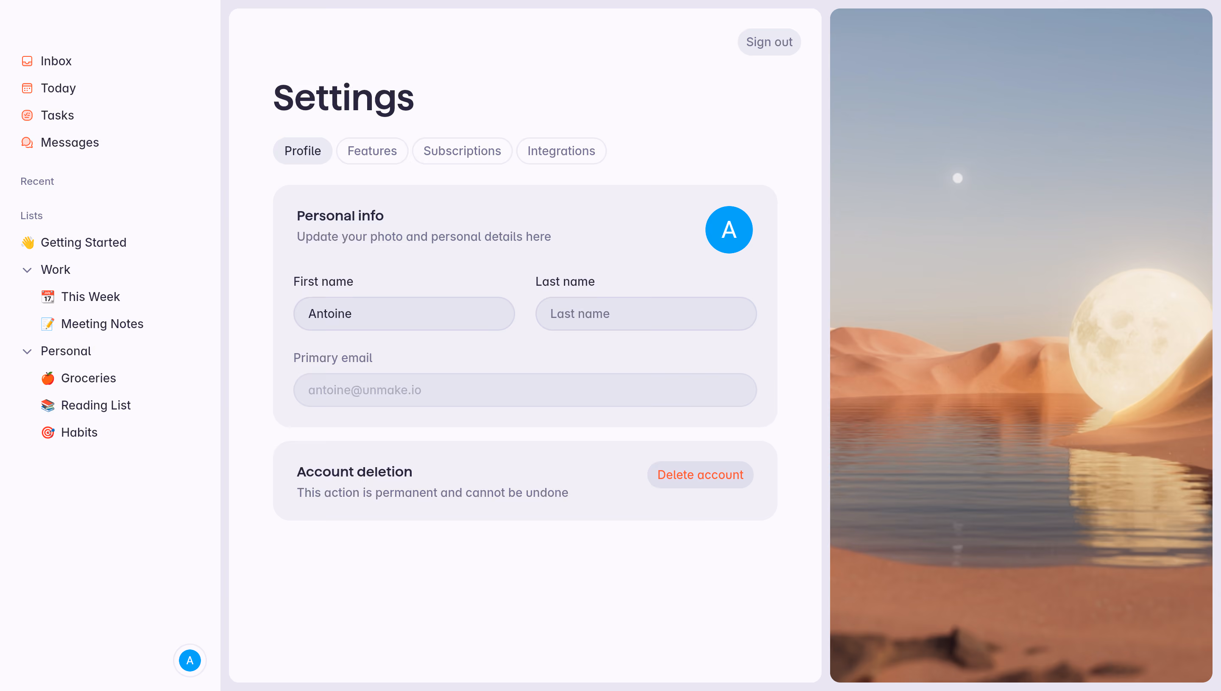The image size is (1221, 691).
Task: Click the Messages chat bubble icon
Action: coord(27,142)
